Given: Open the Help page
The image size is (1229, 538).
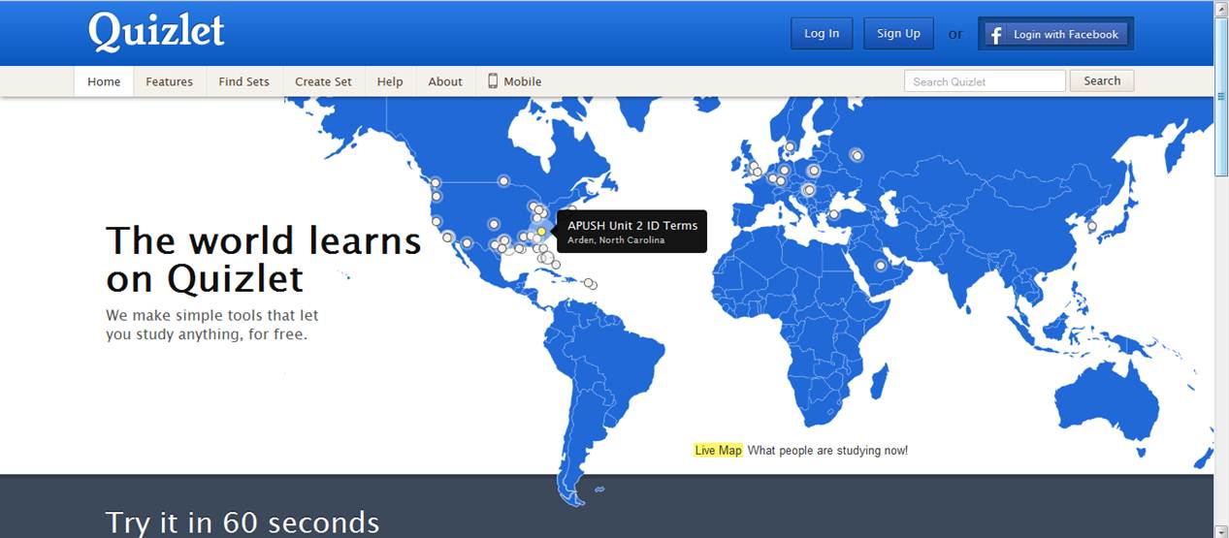Looking at the screenshot, I should click(390, 81).
